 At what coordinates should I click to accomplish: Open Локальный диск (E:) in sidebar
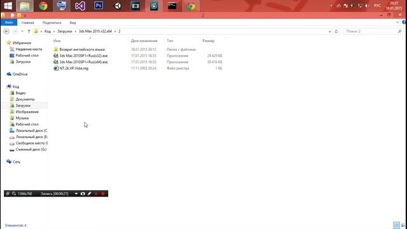(x=31, y=137)
